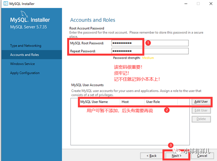Click the MySQL User Accounts section label

[87, 85]
